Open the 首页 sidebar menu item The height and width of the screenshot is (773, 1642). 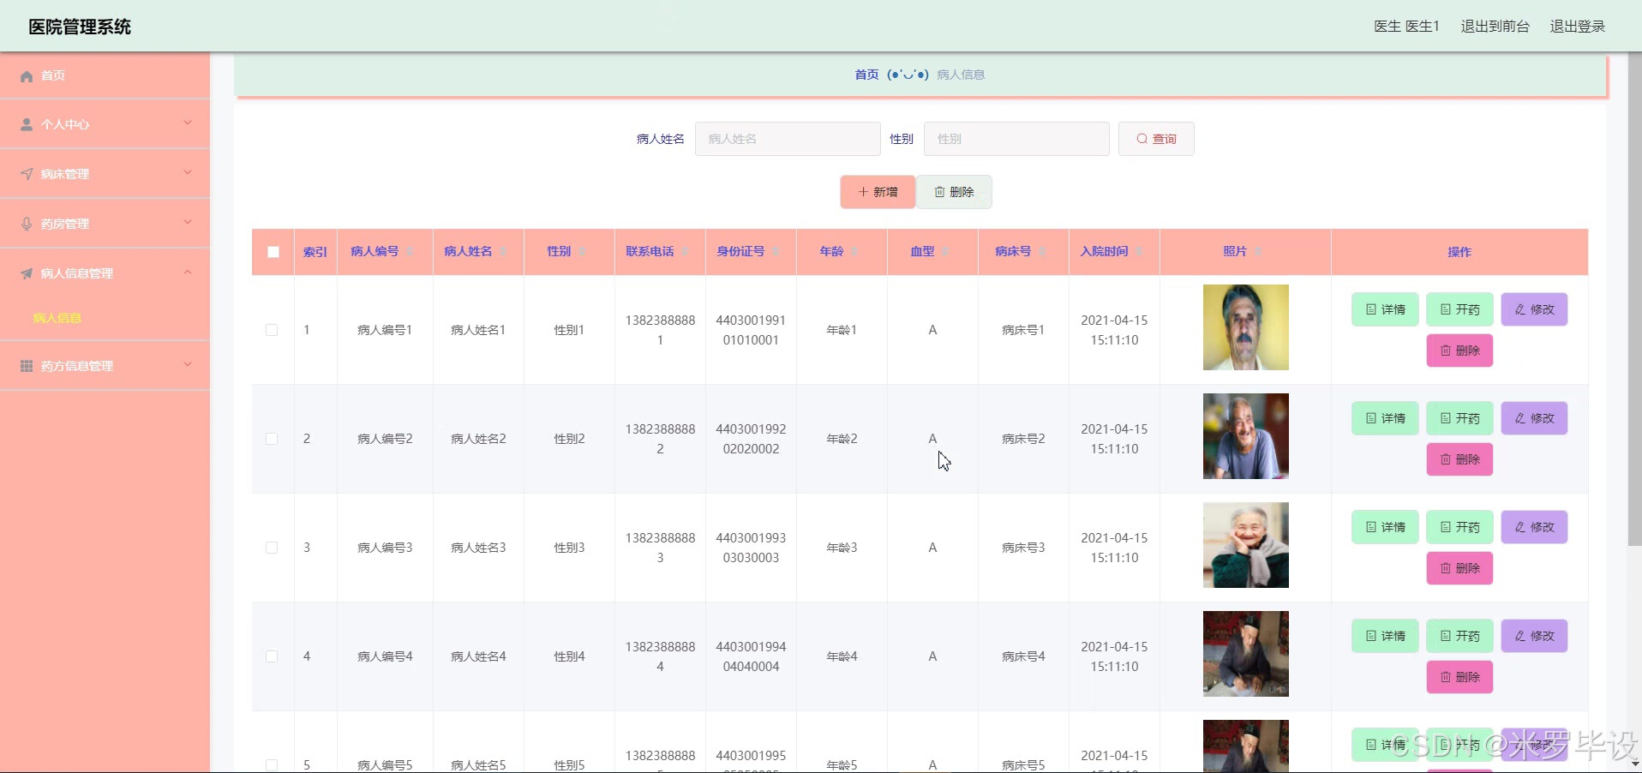[x=105, y=75]
